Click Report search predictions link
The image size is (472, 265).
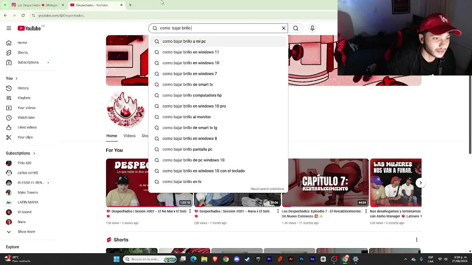click(x=267, y=189)
